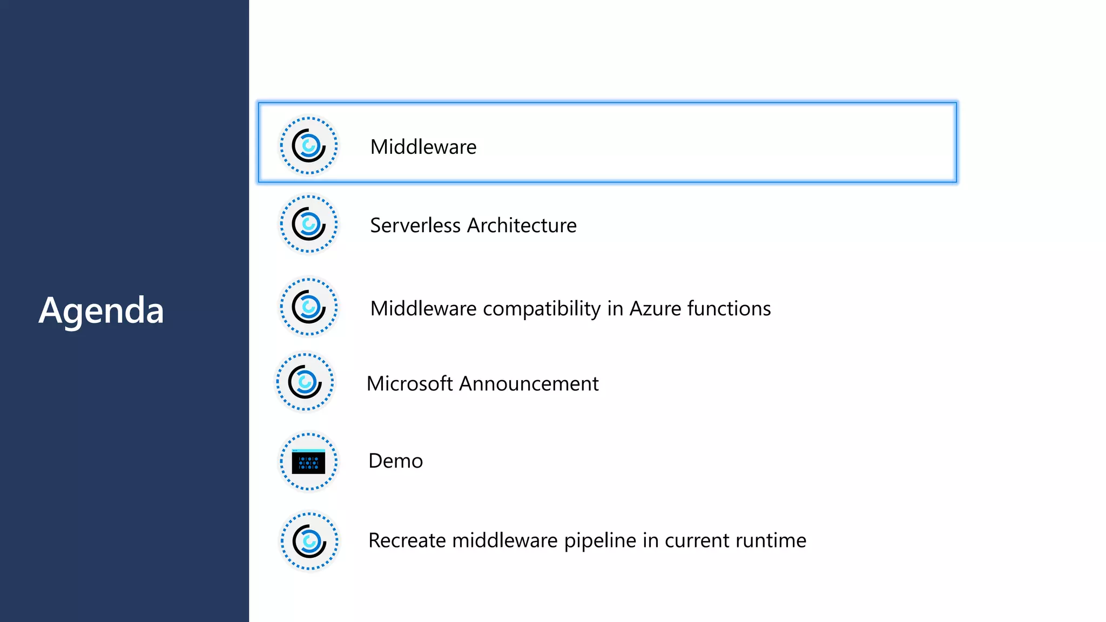Select the 'Serverless Architecture' agenda text
The height and width of the screenshot is (622, 1106).
[473, 225]
